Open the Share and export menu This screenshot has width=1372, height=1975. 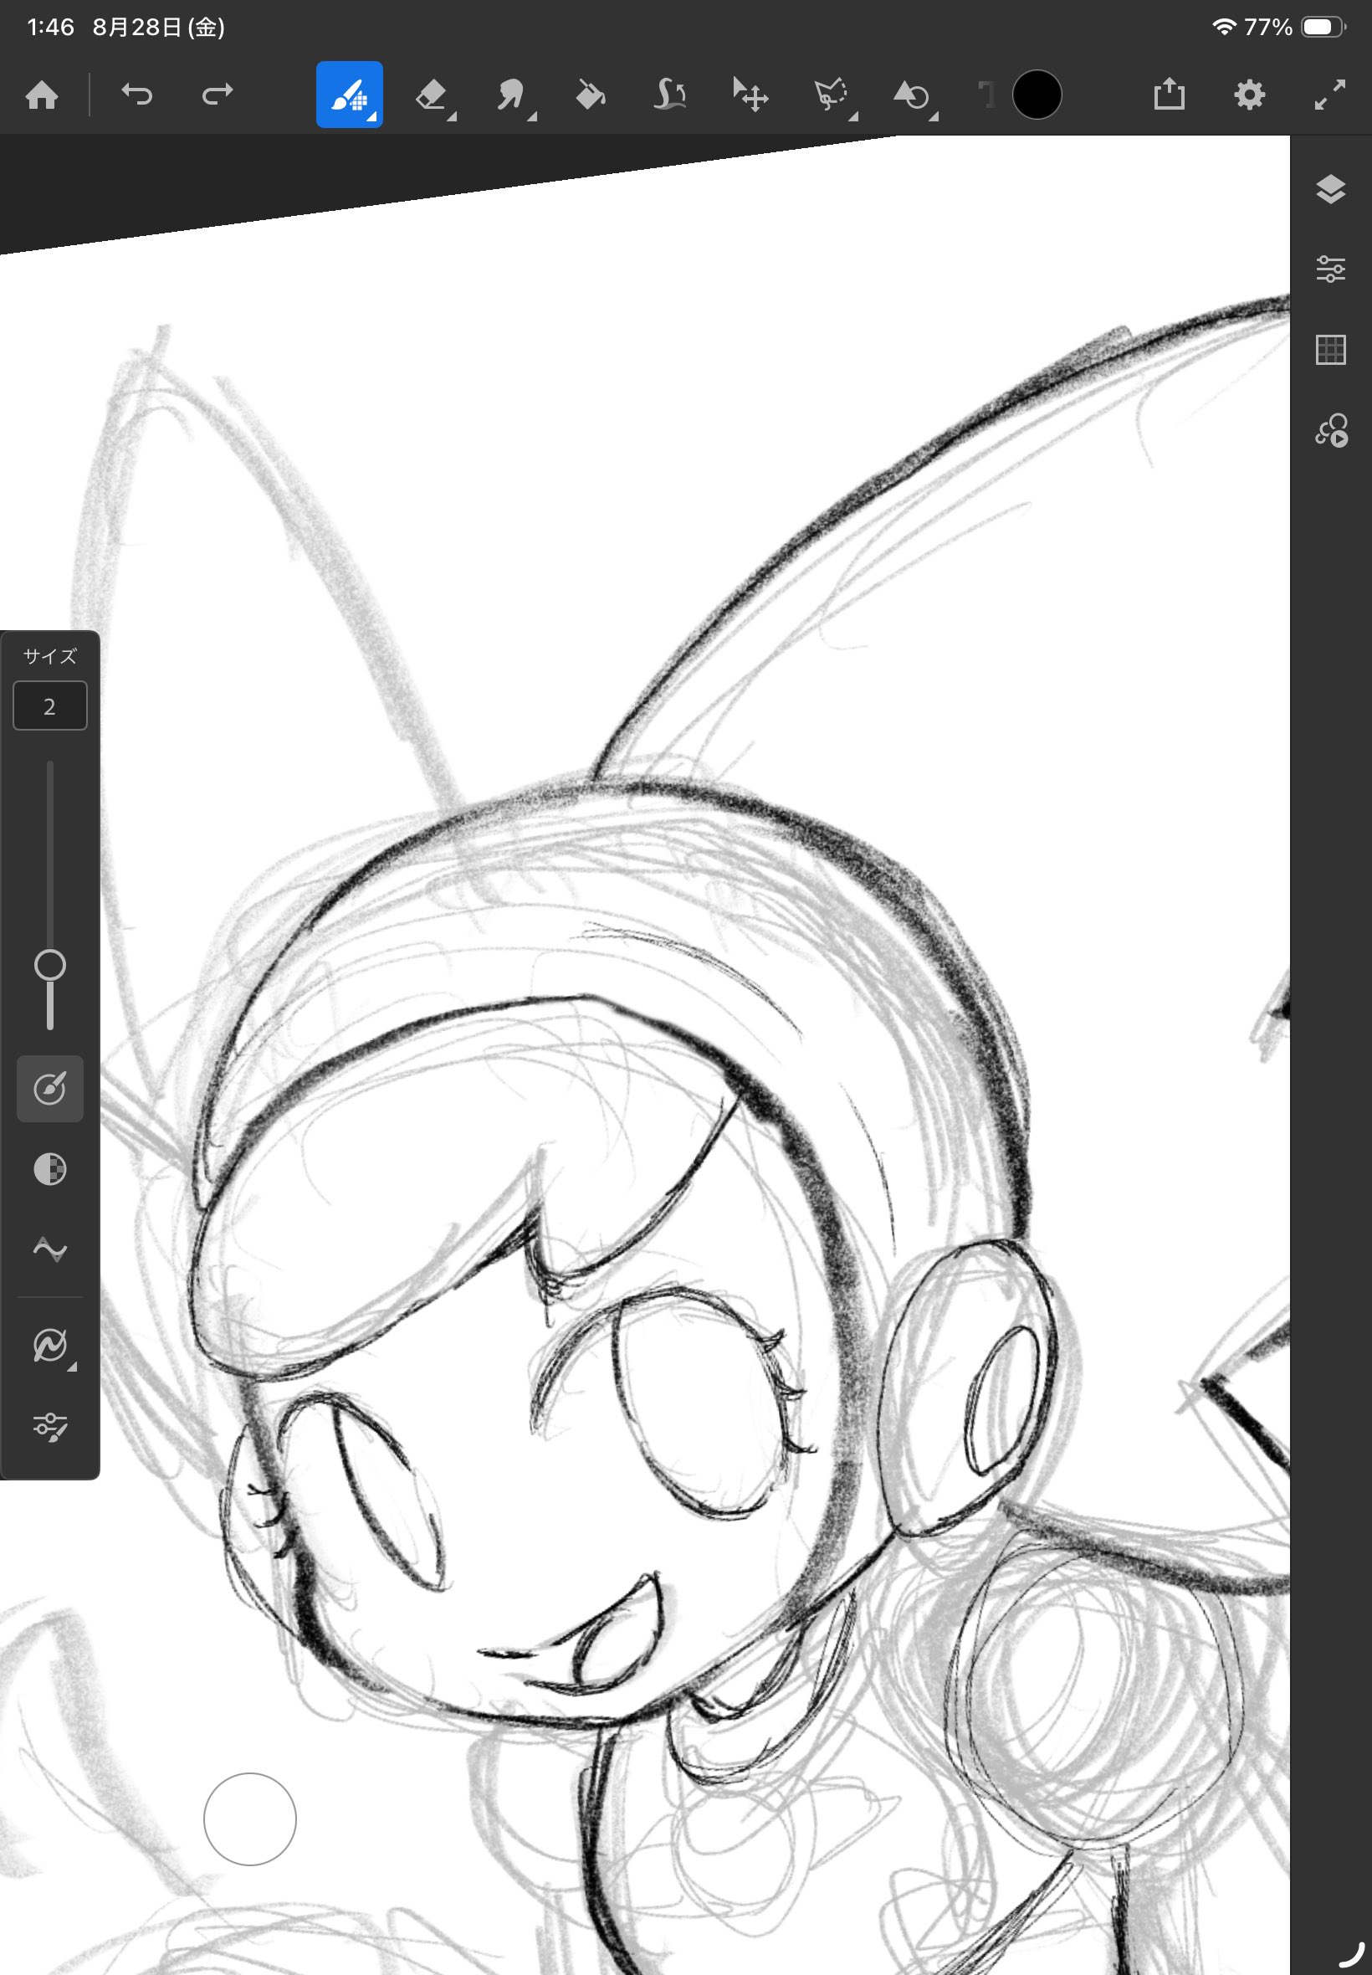click(x=1169, y=94)
